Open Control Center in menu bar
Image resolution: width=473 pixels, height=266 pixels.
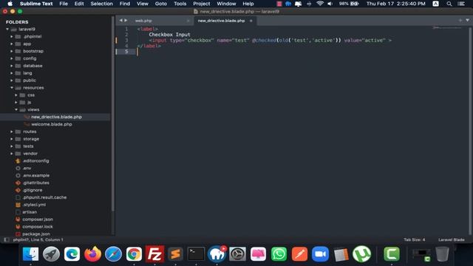click(461, 4)
